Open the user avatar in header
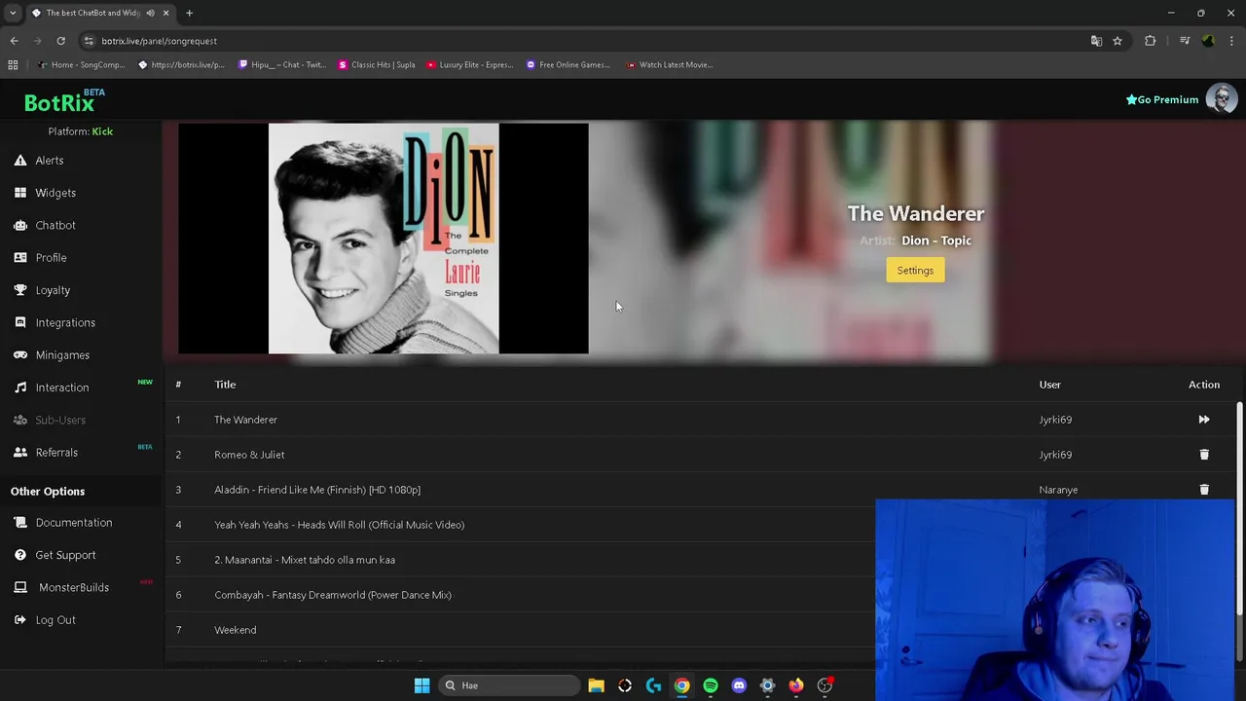 [x=1221, y=99]
